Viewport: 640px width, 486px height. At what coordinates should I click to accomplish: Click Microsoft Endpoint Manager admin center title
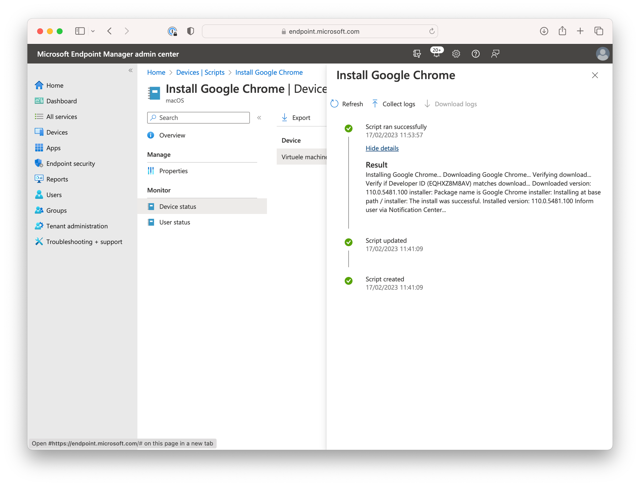[108, 54]
